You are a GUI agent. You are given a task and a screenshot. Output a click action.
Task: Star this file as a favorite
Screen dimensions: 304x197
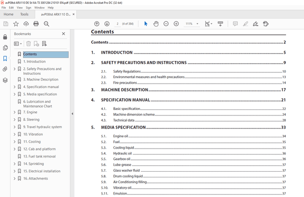coord(16,23)
